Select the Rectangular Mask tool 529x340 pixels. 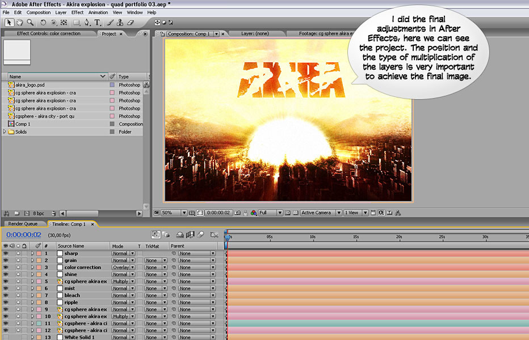tap(77, 23)
